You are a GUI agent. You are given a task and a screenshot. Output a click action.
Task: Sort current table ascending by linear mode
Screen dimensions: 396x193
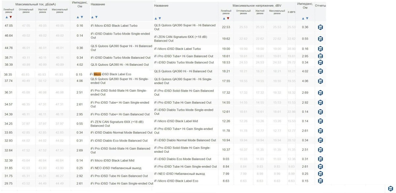[x=7, y=17]
